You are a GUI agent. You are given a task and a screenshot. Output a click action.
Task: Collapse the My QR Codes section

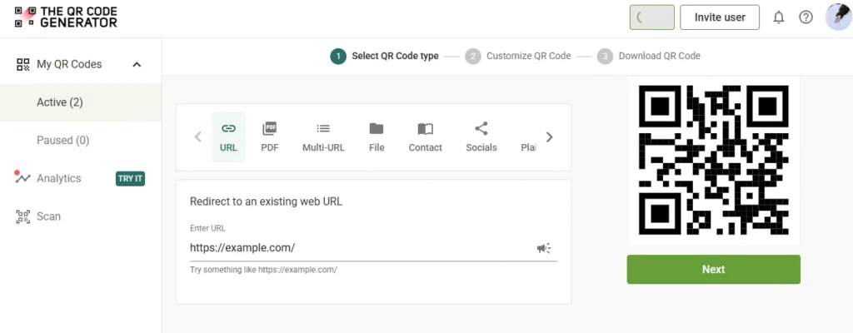pos(137,64)
